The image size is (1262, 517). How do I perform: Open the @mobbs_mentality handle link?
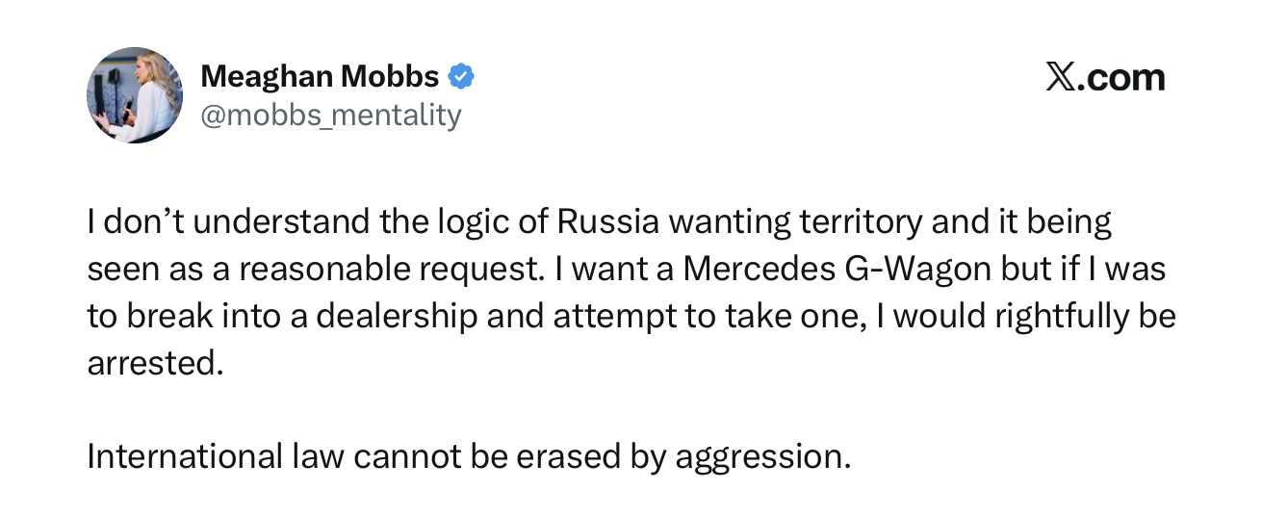click(330, 116)
